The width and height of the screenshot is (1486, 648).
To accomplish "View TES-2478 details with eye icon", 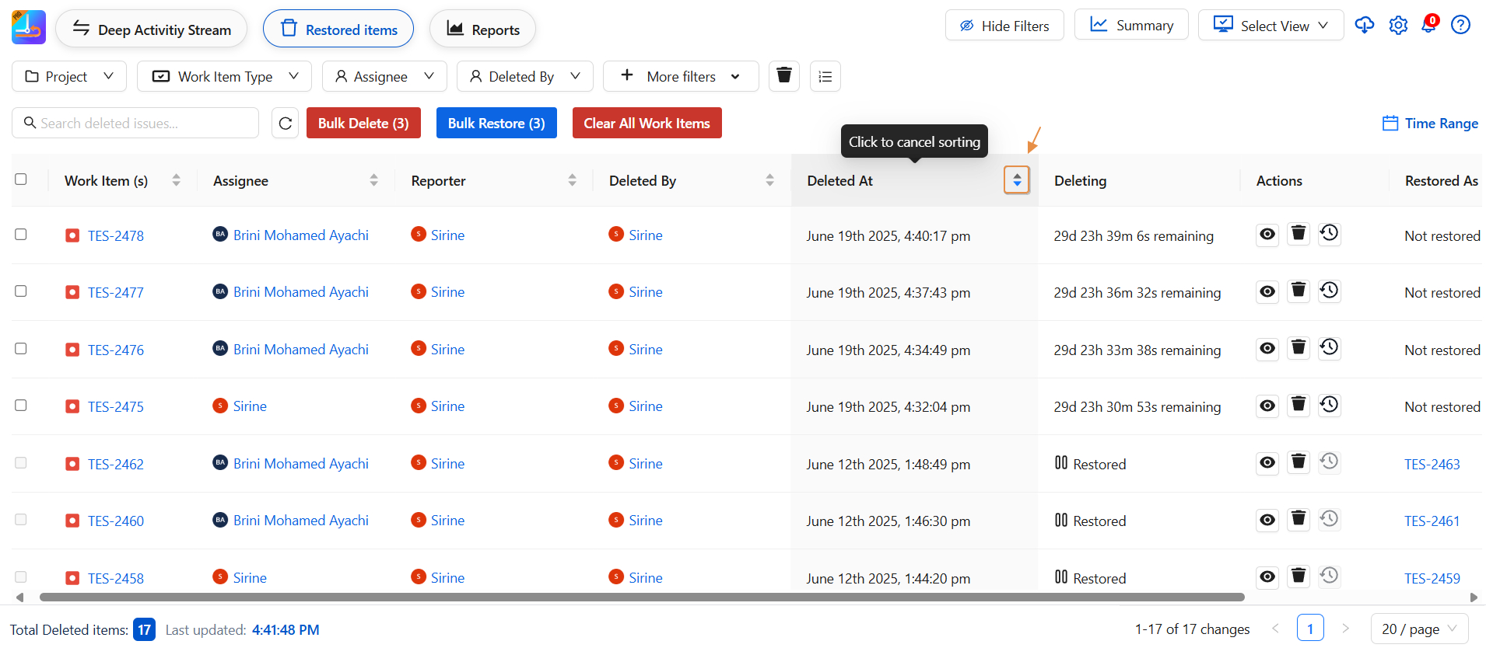I will 1267,235.
